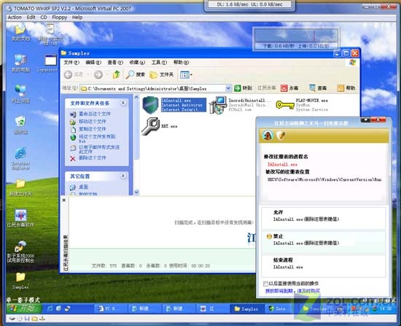The width and height of the screenshot is (401, 326).
Task: Click the 开始 Start button
Action: (x=23, y=308)
